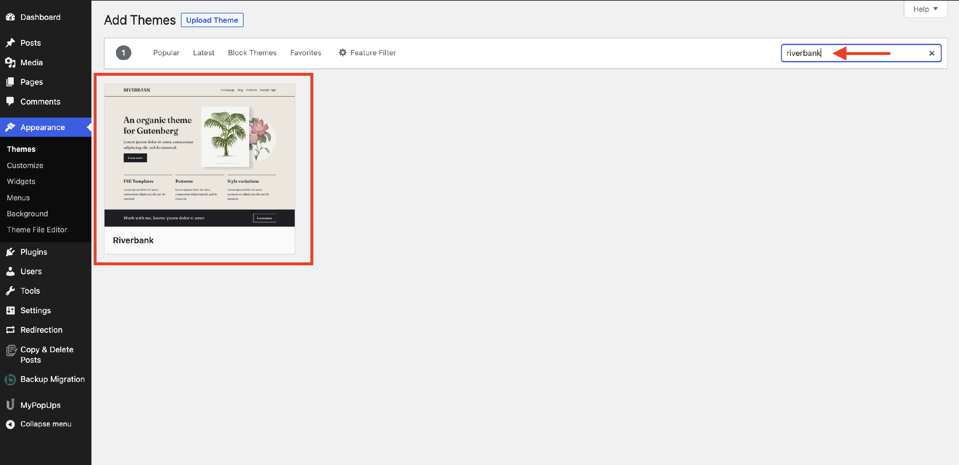Viewport: 959px width, 465px height.
Task: Click the Tools wrench icon
Action: pos(11,291)
